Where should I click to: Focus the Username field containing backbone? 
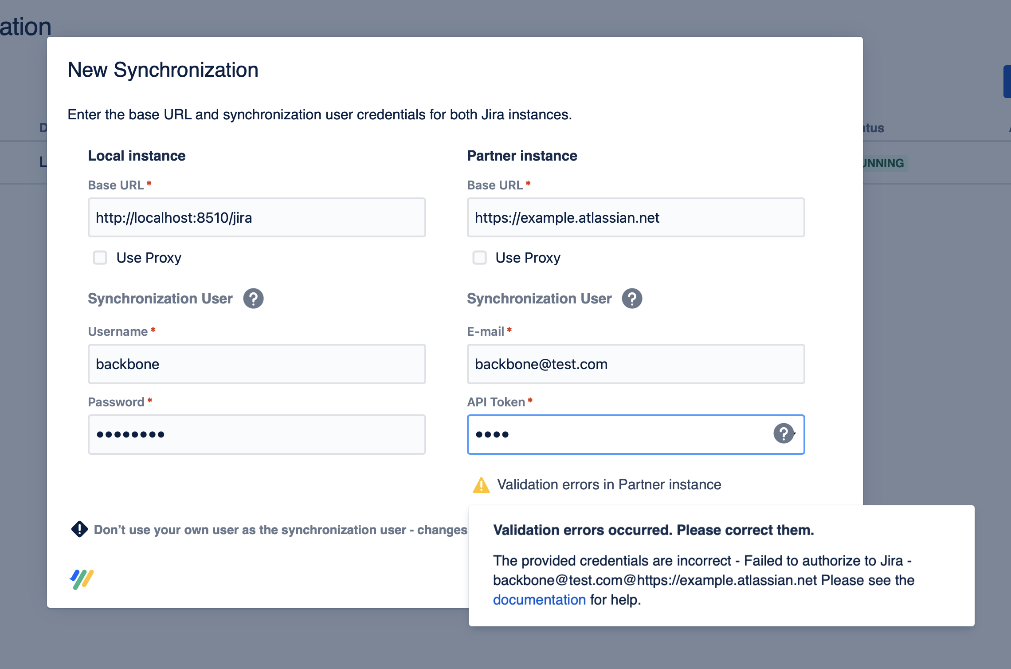[x=256, y=364]
